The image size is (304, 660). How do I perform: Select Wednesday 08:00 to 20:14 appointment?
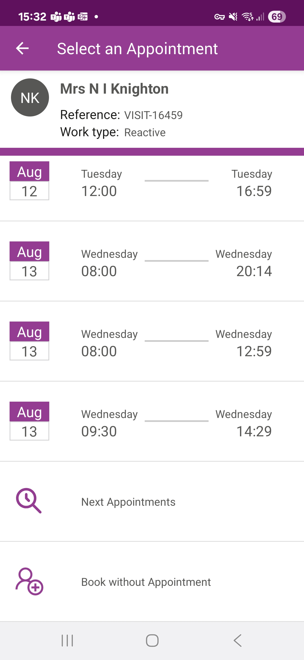pos(176,263)
